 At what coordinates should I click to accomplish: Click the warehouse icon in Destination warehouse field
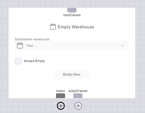pos(20,46)
